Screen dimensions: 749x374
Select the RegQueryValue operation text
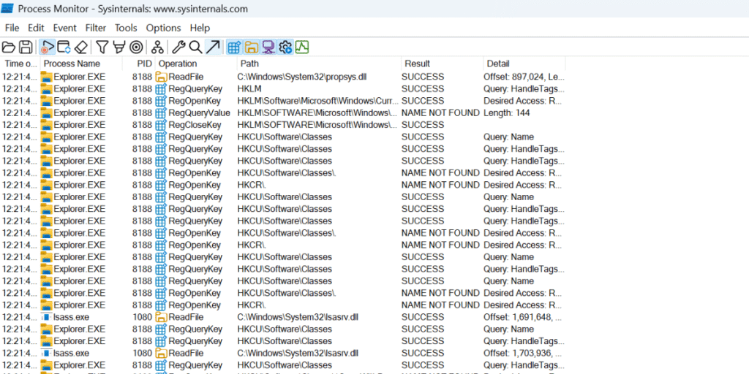pyautogui.click(x=199, y=113)
